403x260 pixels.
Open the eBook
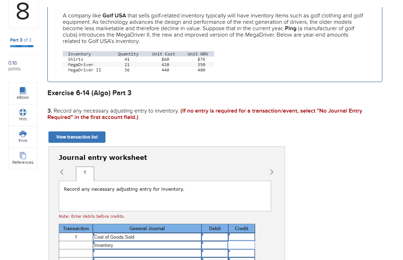[x=22, y=93]
